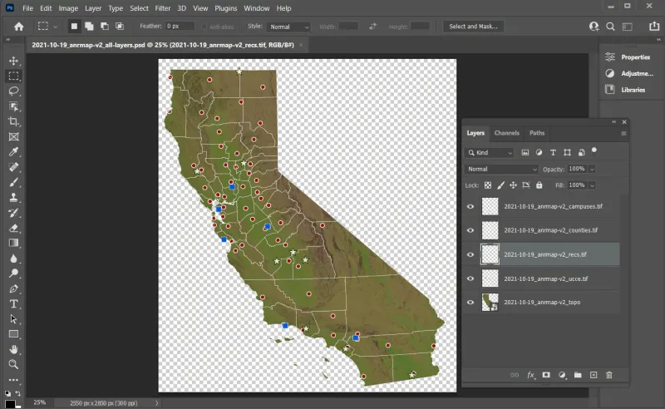Create a new layer group folder
The height and width of the screenshot is (409, 665).
578,376
